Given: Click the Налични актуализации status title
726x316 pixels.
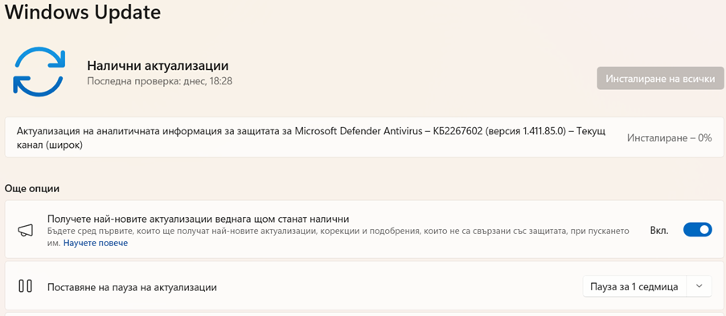Looking at the screenshot, I should 158,66.
